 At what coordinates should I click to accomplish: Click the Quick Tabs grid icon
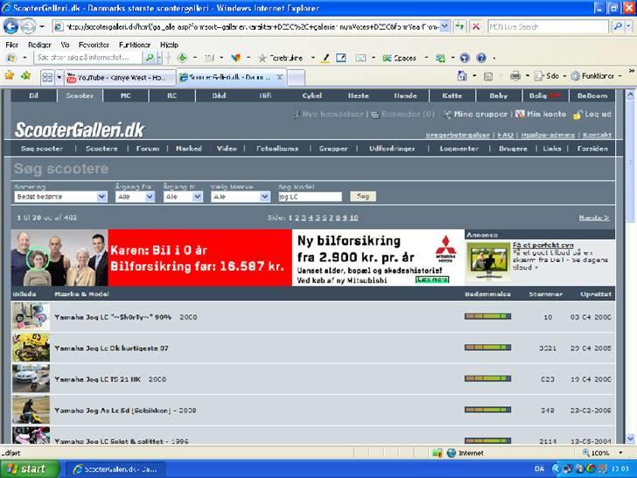click(x=47, y=77)
